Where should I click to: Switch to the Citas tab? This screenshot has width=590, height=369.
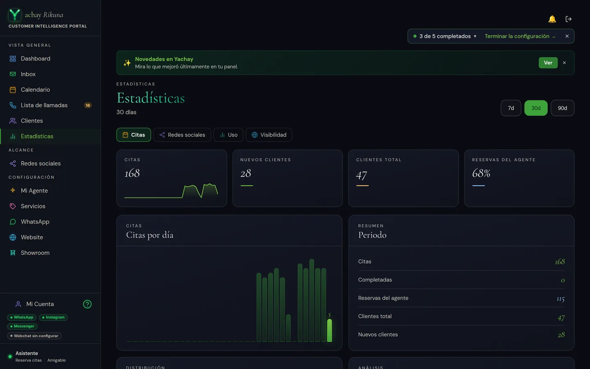pos(134,135)
